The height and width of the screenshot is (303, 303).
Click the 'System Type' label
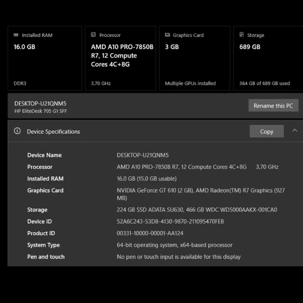[x=43, y=245]
